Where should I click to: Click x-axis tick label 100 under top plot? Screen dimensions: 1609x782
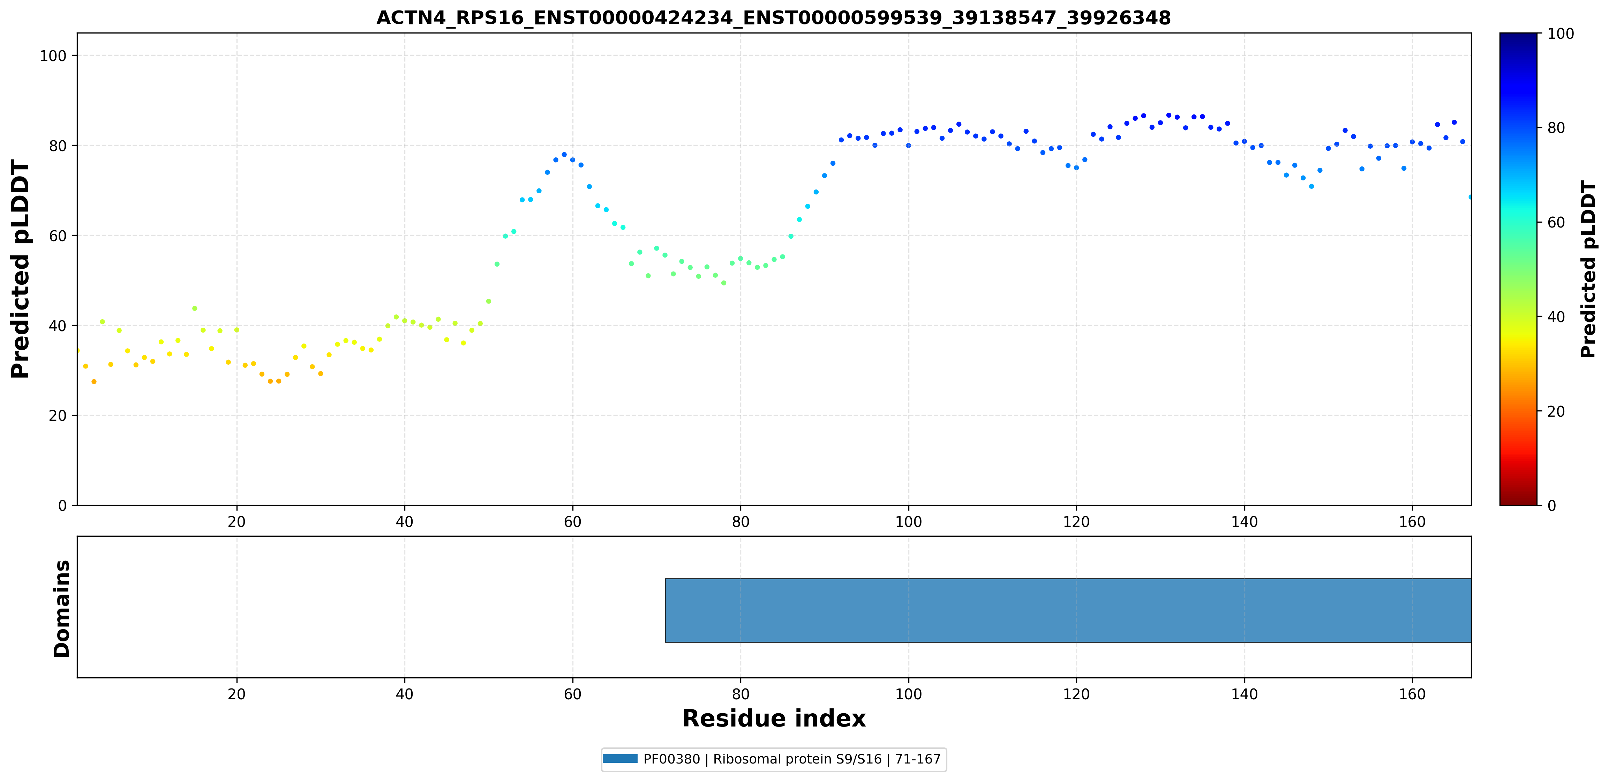click(908, 522)
